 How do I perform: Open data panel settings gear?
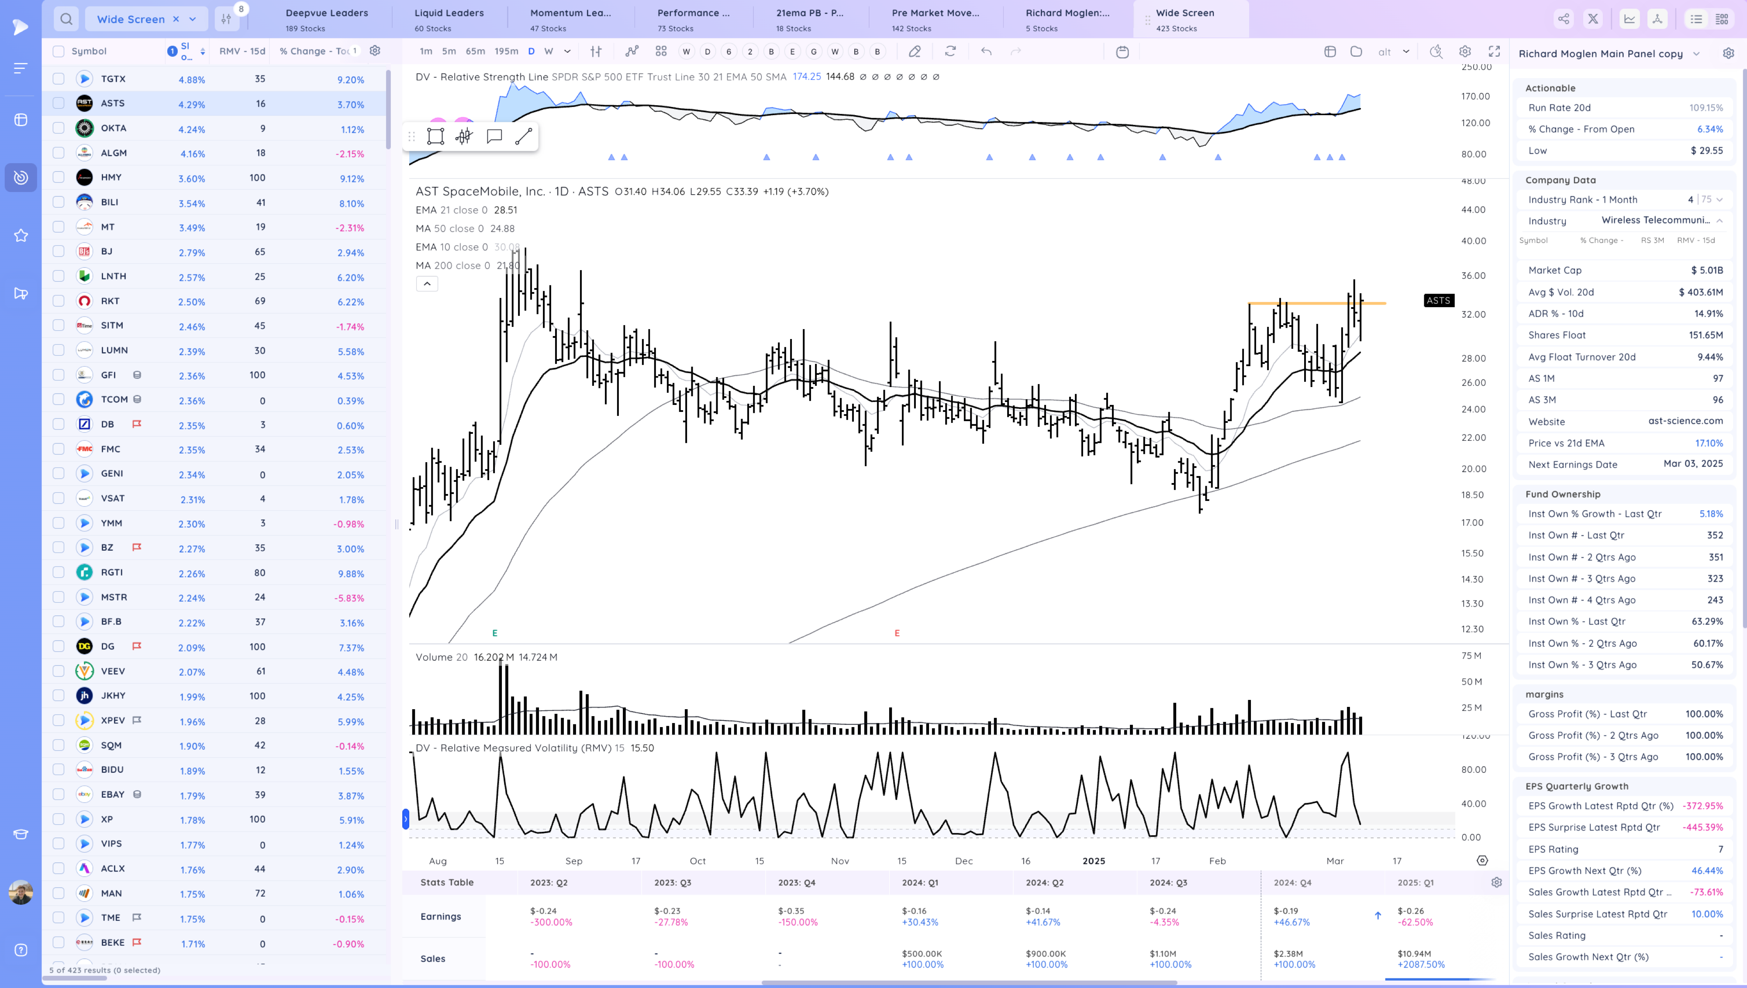pos(1729,53)
